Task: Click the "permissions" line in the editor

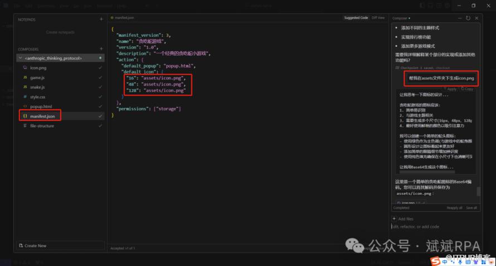Action: pyautogui.click(x=149, y=109)
